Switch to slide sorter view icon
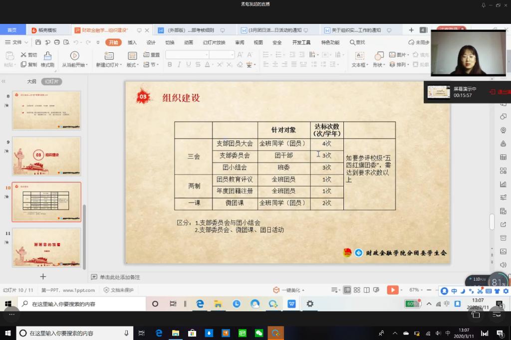Image resolution: width=511 pixels, height=340 pixels. [357, 290]
